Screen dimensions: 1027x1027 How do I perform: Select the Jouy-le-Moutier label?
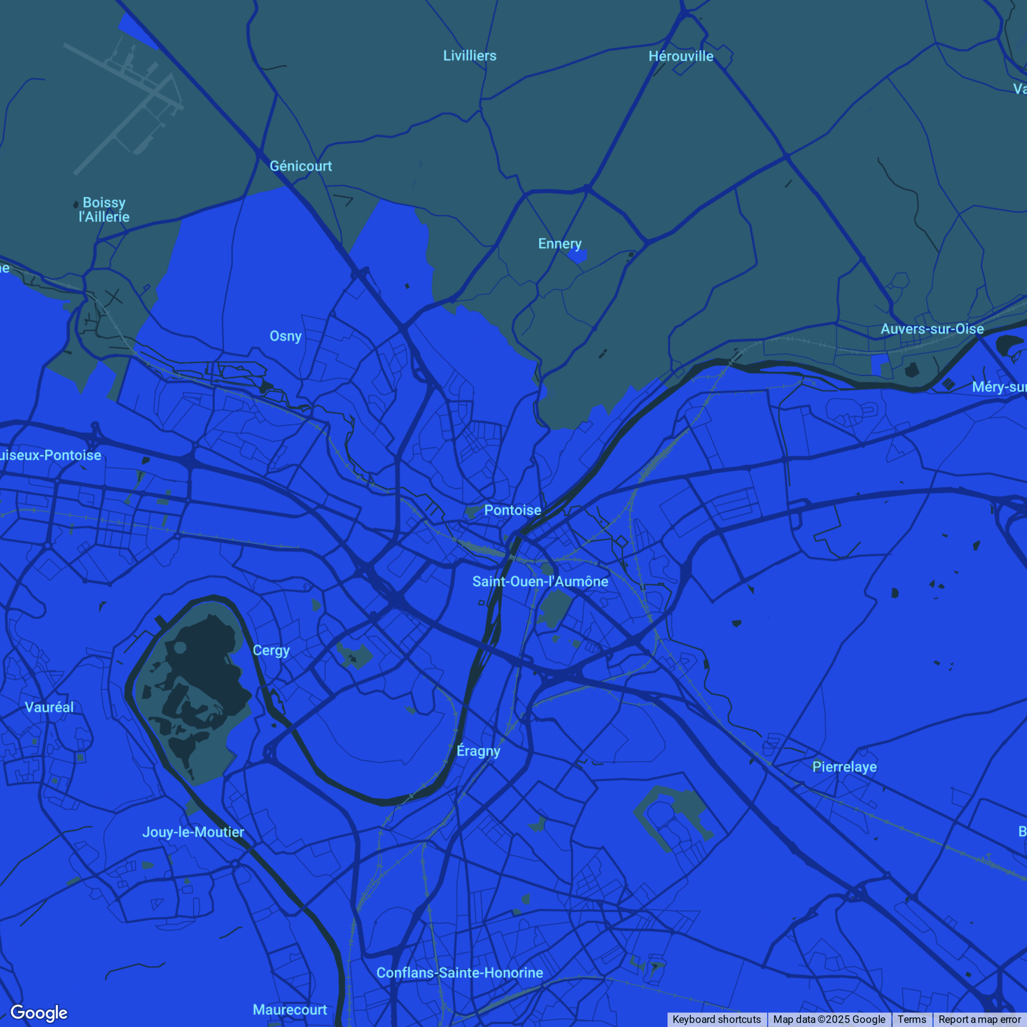193,832
